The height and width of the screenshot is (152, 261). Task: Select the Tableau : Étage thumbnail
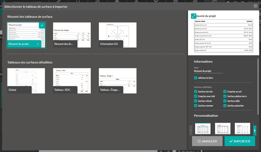pos(118,80)
